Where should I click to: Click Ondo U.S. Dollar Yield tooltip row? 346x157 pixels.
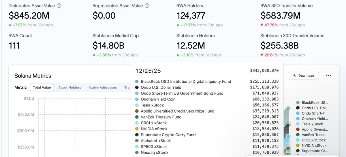point(207,87)
